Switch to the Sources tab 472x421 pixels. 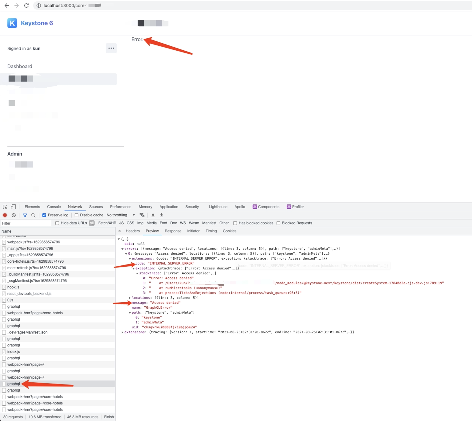(96, 207)
